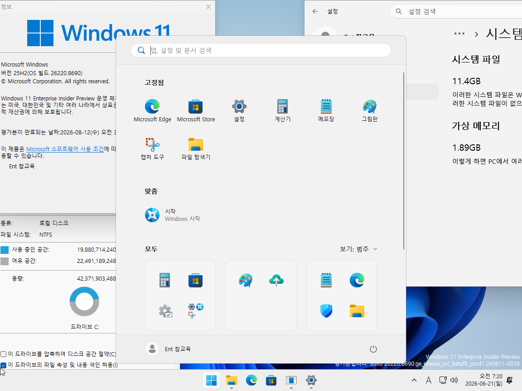Viewport: 522px width, 391px height.
Task: Open Microsoft Store pinned app
Action: 196,111
